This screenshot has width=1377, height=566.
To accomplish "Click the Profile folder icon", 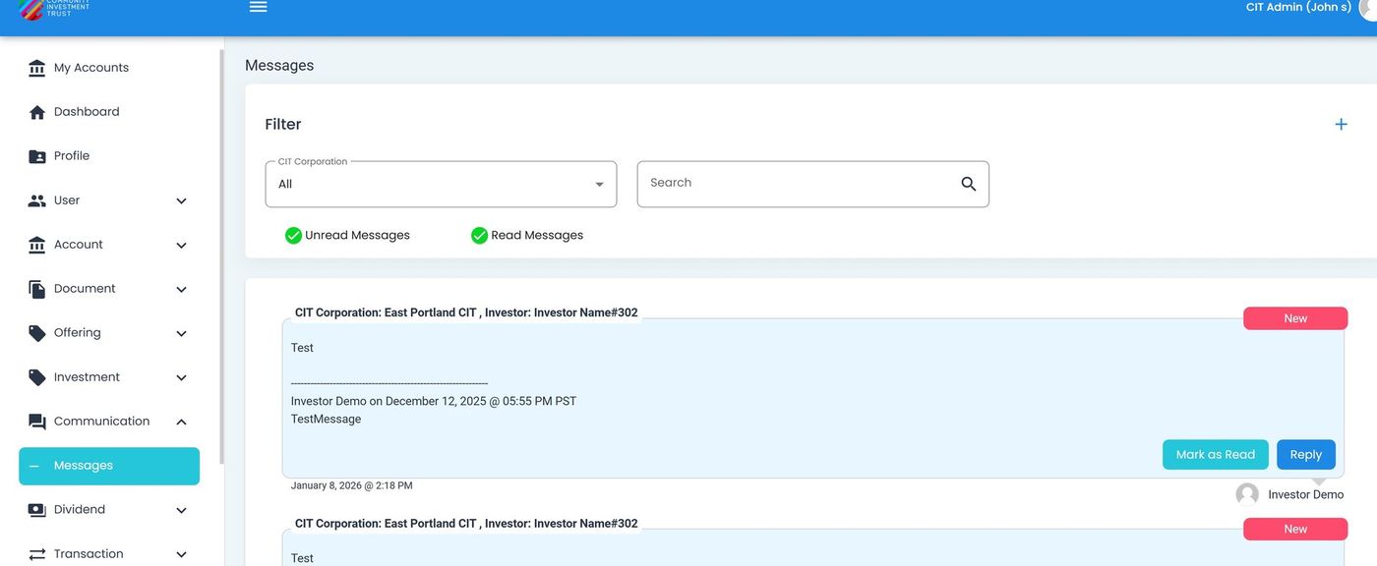I will [x=37, y=156].
